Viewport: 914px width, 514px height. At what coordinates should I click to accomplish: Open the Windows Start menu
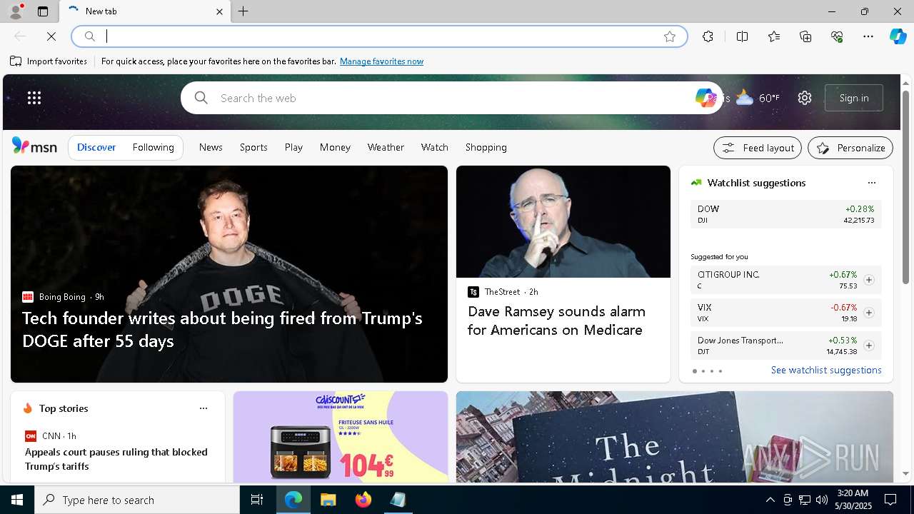point(17,500)
